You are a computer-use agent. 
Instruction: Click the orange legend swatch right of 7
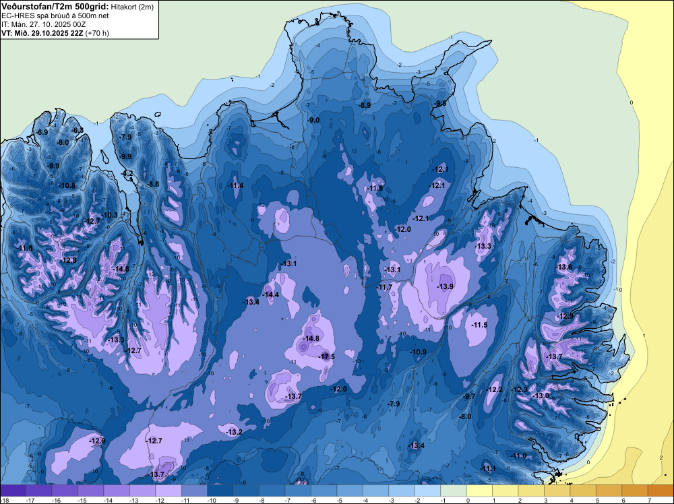click(x=661, y=491)
